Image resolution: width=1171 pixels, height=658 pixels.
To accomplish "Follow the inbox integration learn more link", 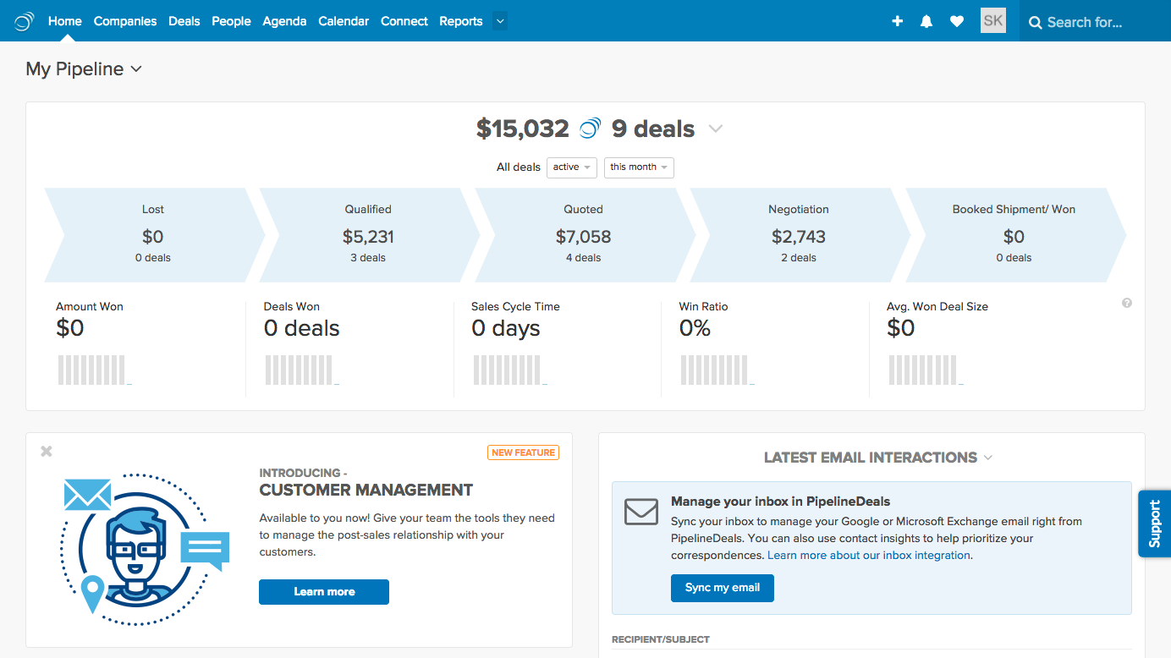I will pyautogui.click(x=869, y=556).
